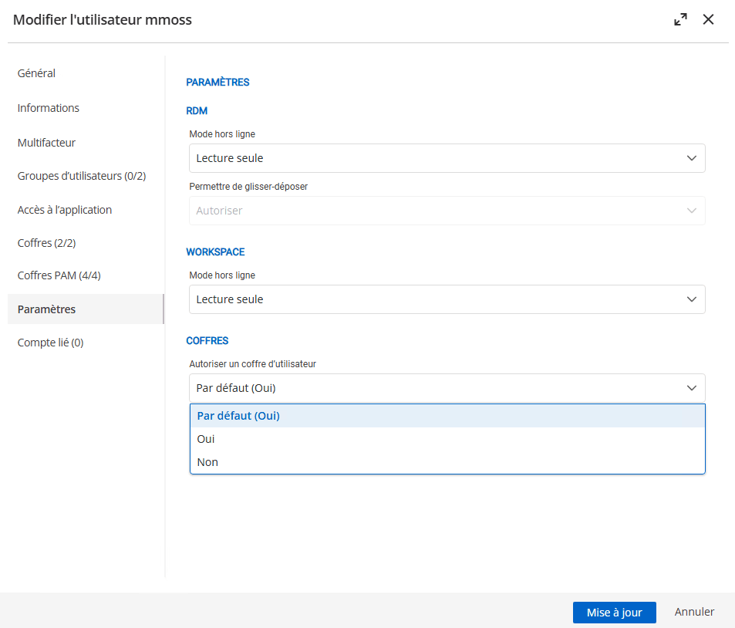
Task: Open Groupes d'utilisateurs (0/2)
Action: point(81,175)
